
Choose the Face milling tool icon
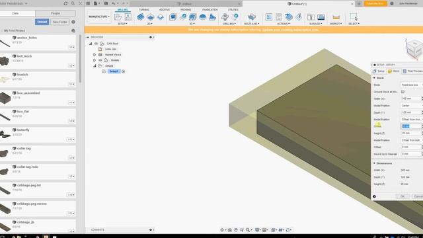click(160, 17)
